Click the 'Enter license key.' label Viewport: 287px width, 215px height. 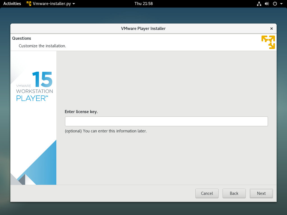[x=81, y=112]
